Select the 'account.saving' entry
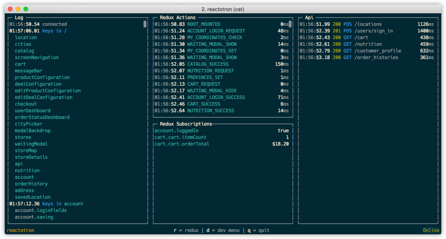The height and width of the screenshot is (239, 446). tap(34, 217)
